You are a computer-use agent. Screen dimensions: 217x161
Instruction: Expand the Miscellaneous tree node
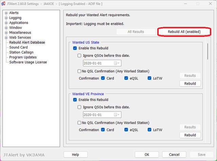pyautogui.click(x=6, y=33)
